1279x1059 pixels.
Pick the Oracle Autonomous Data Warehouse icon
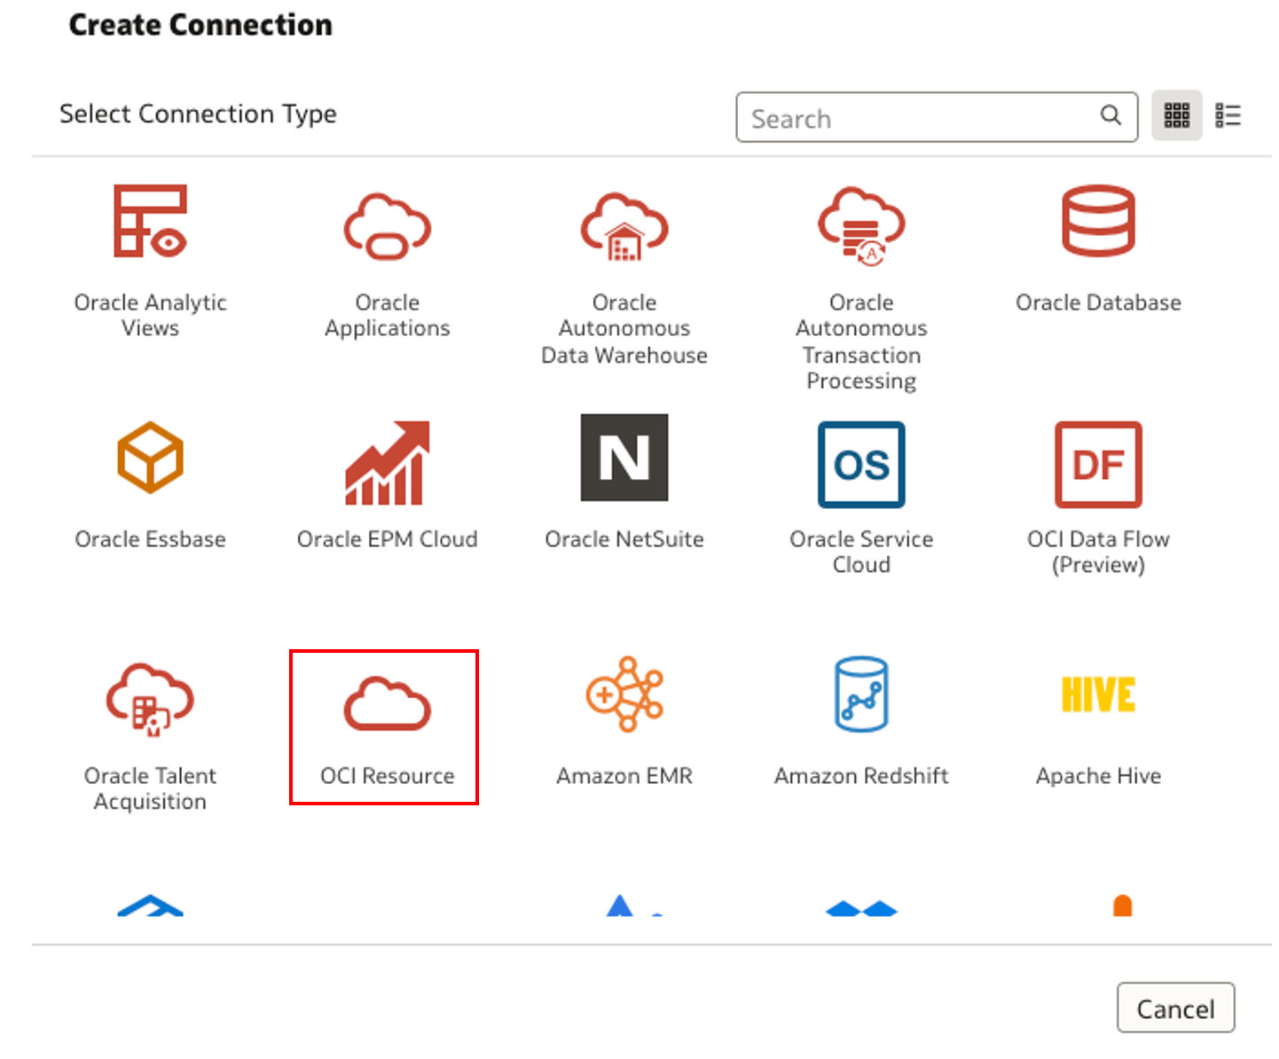[624, 226]
